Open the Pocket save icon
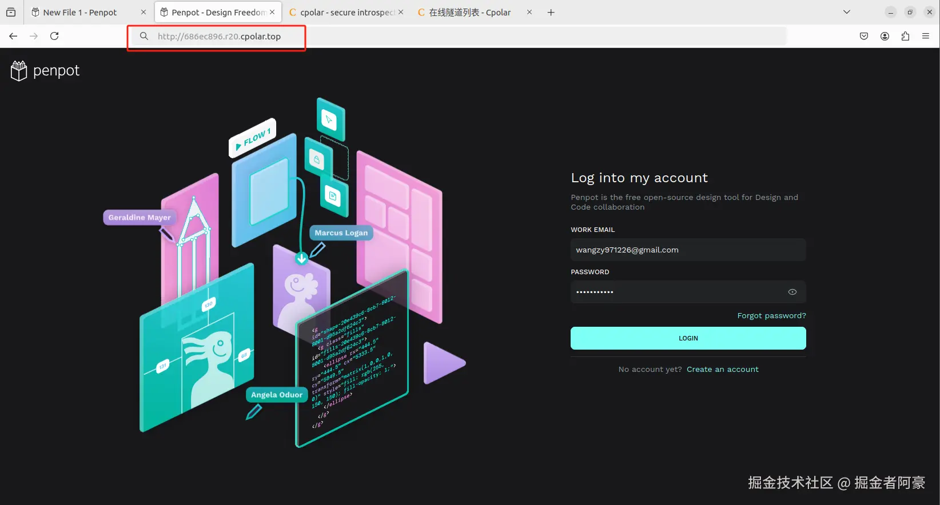Viewport: 940px width, 505px height. 864,36
